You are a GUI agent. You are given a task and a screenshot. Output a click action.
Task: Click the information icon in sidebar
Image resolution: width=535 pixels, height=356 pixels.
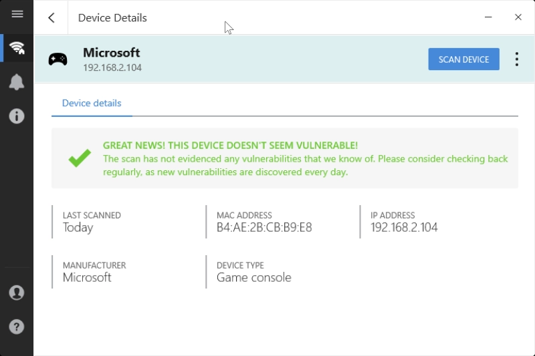[x=17, y=116]
